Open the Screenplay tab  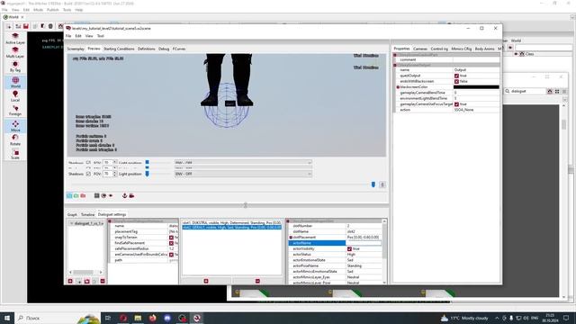pos(76,49)
